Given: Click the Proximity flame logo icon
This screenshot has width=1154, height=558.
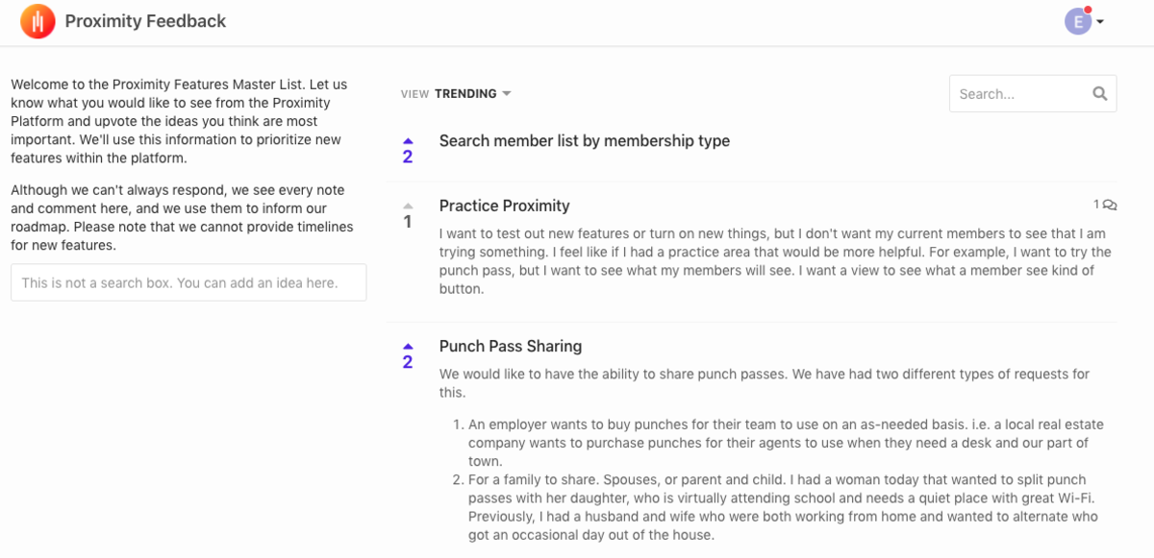Looking at the screenshot, I should coord(38,21).
